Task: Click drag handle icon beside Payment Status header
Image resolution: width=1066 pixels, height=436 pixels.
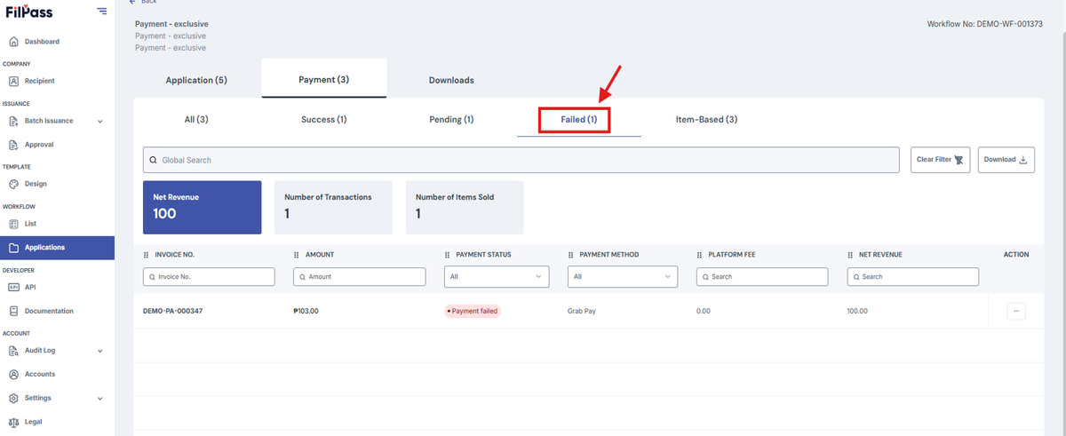Action: 447,255
